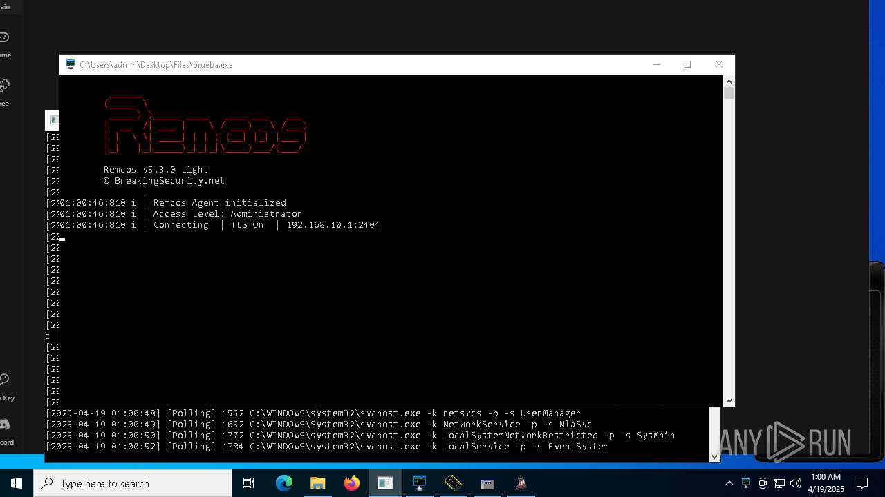Open the notification center
885x497 pixels.
[862, 483]
